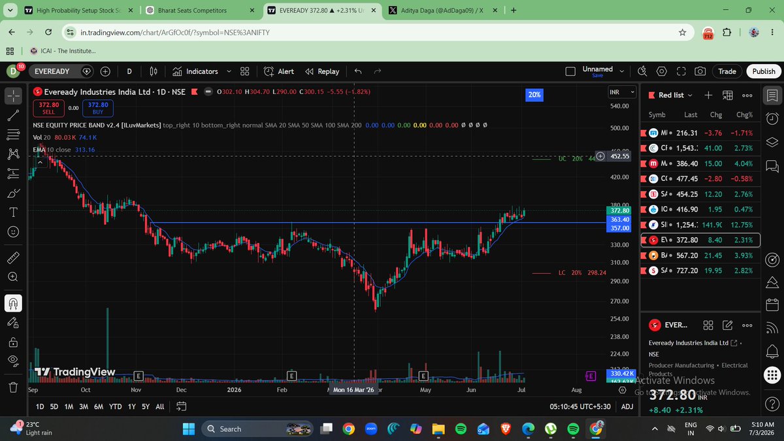
Task: Toggle magnet mode in left toolbar
Action: (x=13, y=302)
